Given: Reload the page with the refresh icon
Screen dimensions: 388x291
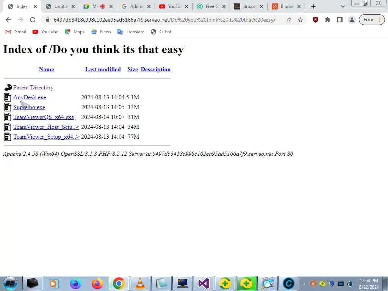Looking at the screenshot, I should [33, 20].
